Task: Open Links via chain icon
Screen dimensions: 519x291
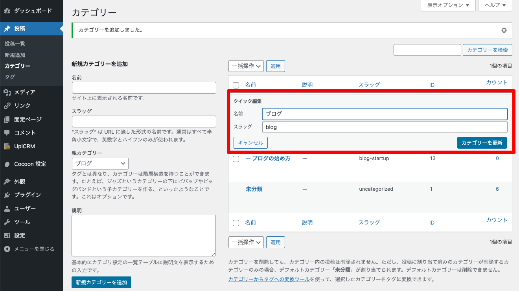Action: click(7, 106)
